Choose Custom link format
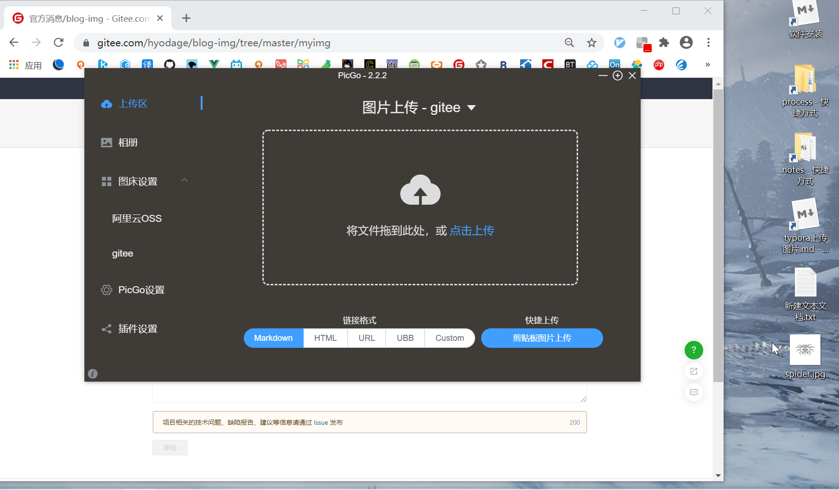839x490 pixels. (x=449, y=338)
